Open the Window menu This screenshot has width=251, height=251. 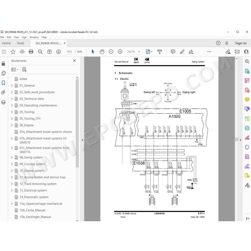pyautogui.click(x=34, y=37)
